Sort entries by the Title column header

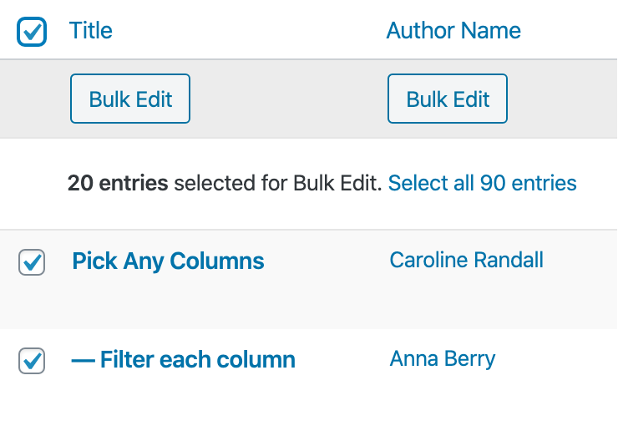(91, 31)
